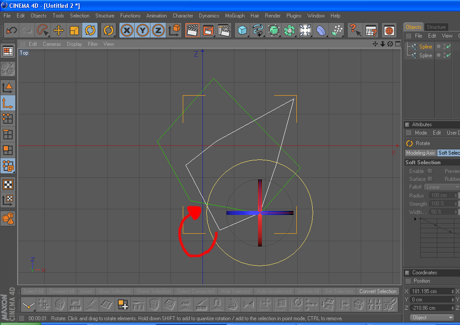Open the Object dropdown under Coordinates
Viewport: 460px width, 325px height.
(432, 318)
